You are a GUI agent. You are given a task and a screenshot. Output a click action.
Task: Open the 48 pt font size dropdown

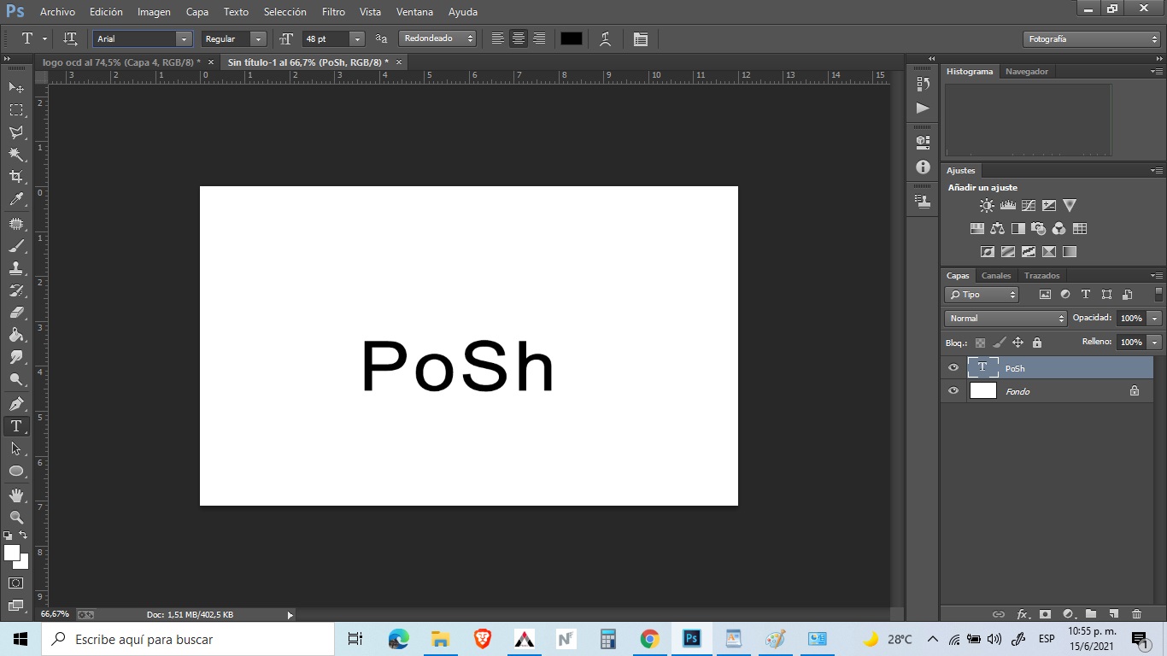click(357, 38)
